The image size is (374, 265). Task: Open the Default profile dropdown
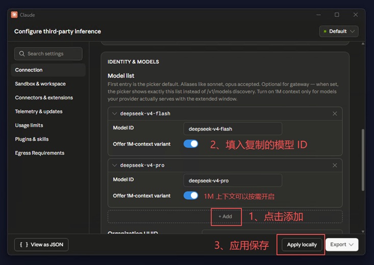[339, 32]
